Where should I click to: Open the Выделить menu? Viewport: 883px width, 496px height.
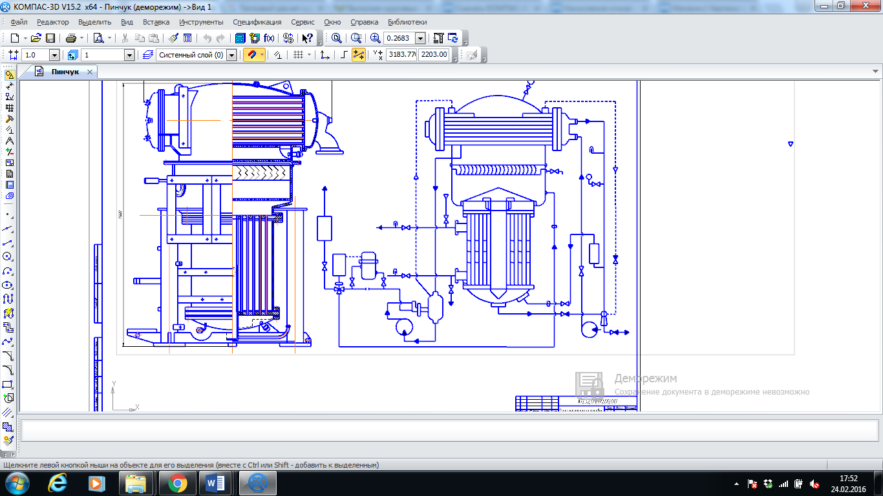click(95, 22)
